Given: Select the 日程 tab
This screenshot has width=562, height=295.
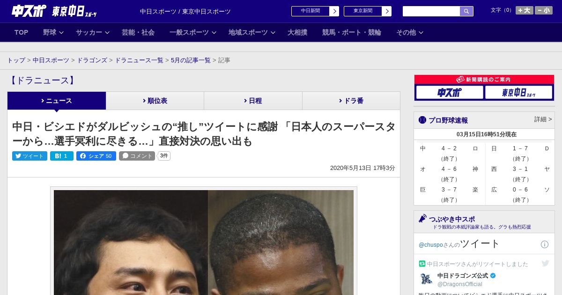Looking at the screenshot, I should (x=253, y=101).
